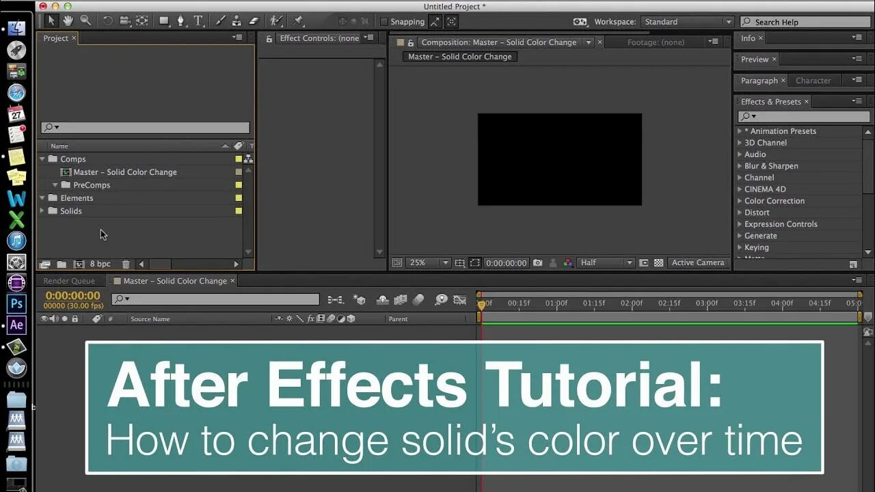Click viewer current time 0:00:00:00

pyautogui.click(x=506, y=262)
